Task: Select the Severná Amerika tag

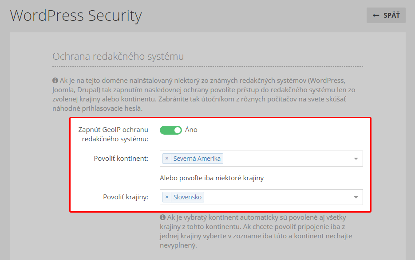Action: click(197, 159)
